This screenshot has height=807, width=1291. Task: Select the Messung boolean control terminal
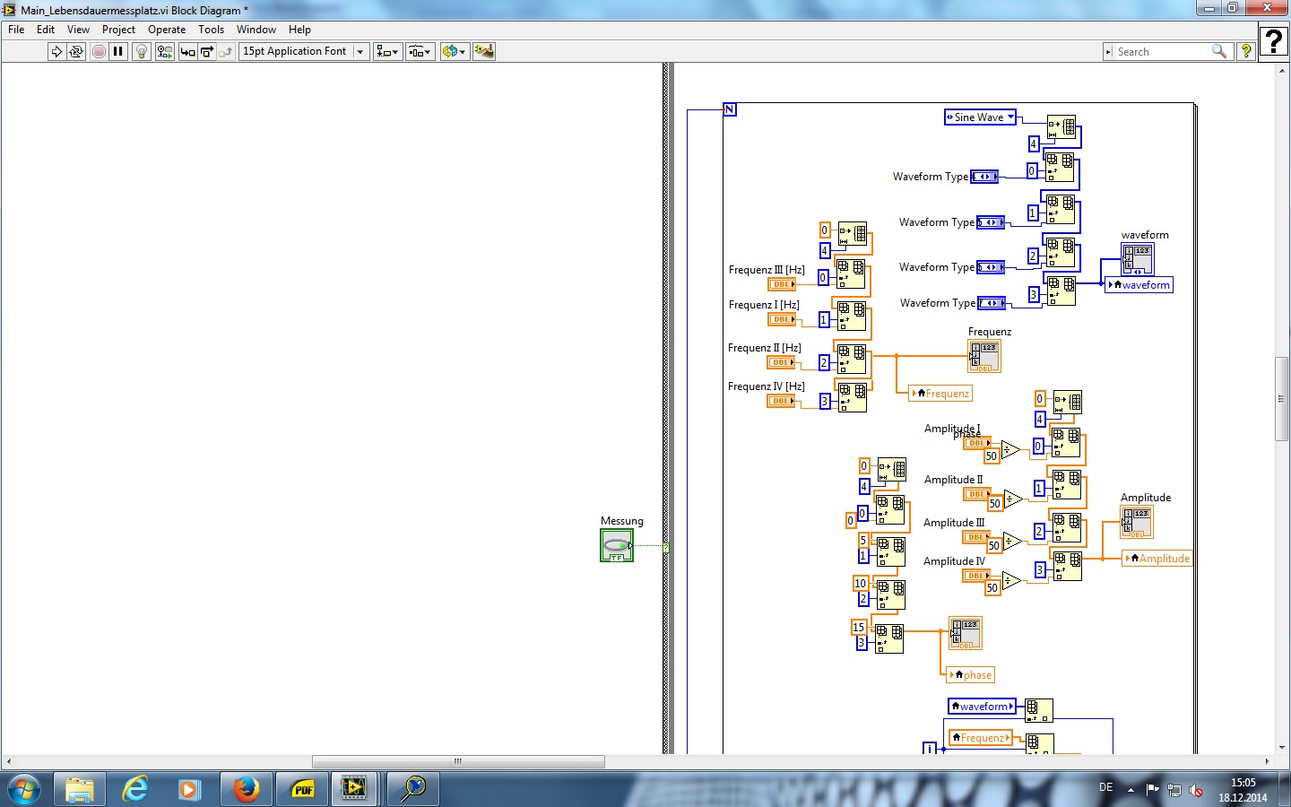(x=617, y=545)
